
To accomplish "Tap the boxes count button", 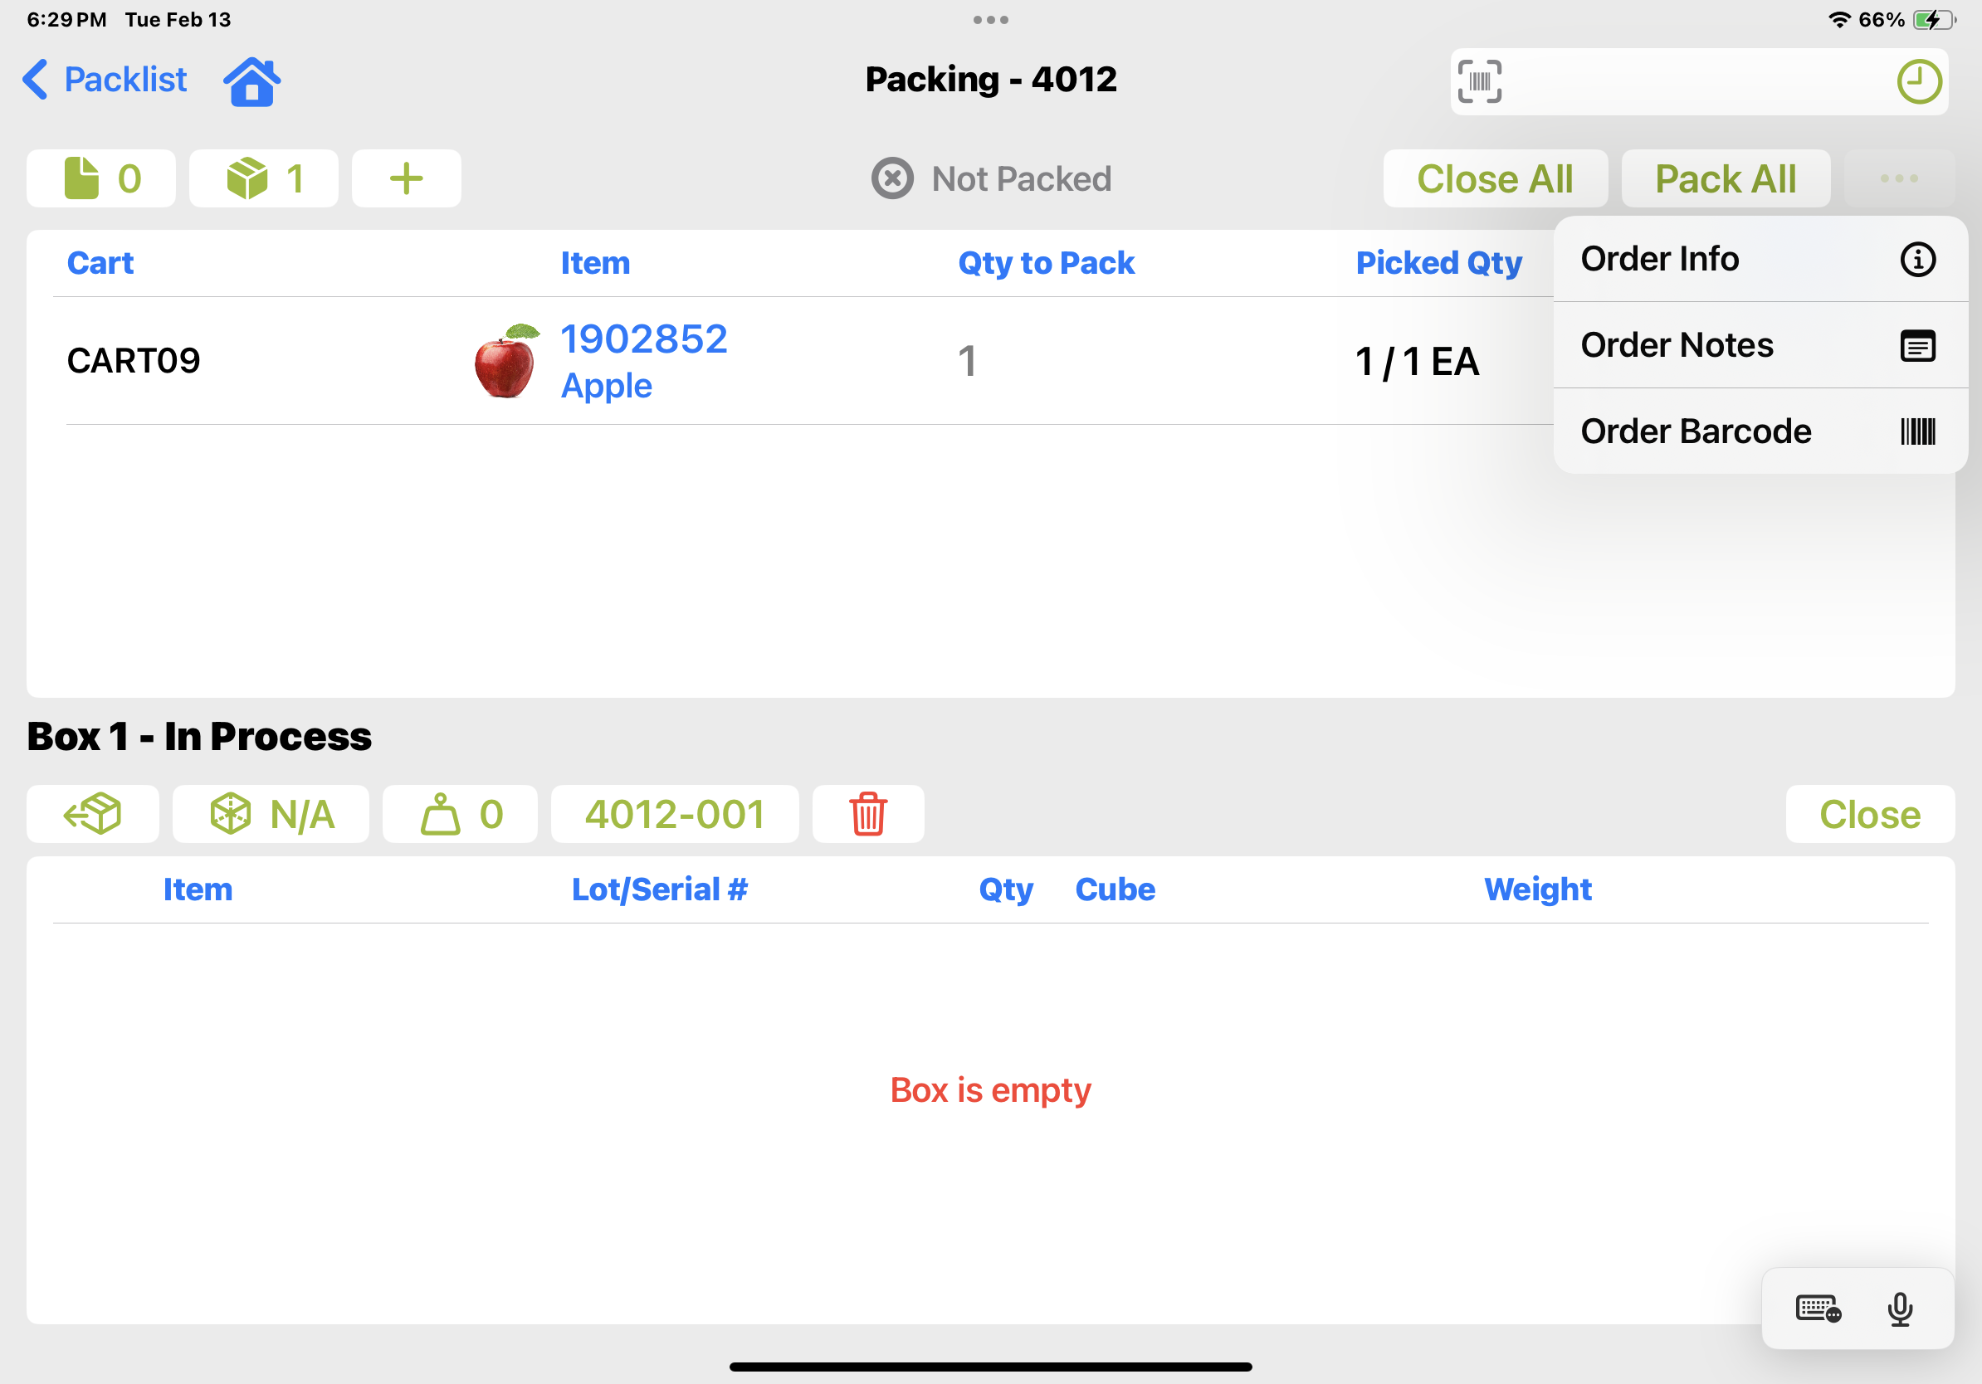I will [x=263, y=178].
